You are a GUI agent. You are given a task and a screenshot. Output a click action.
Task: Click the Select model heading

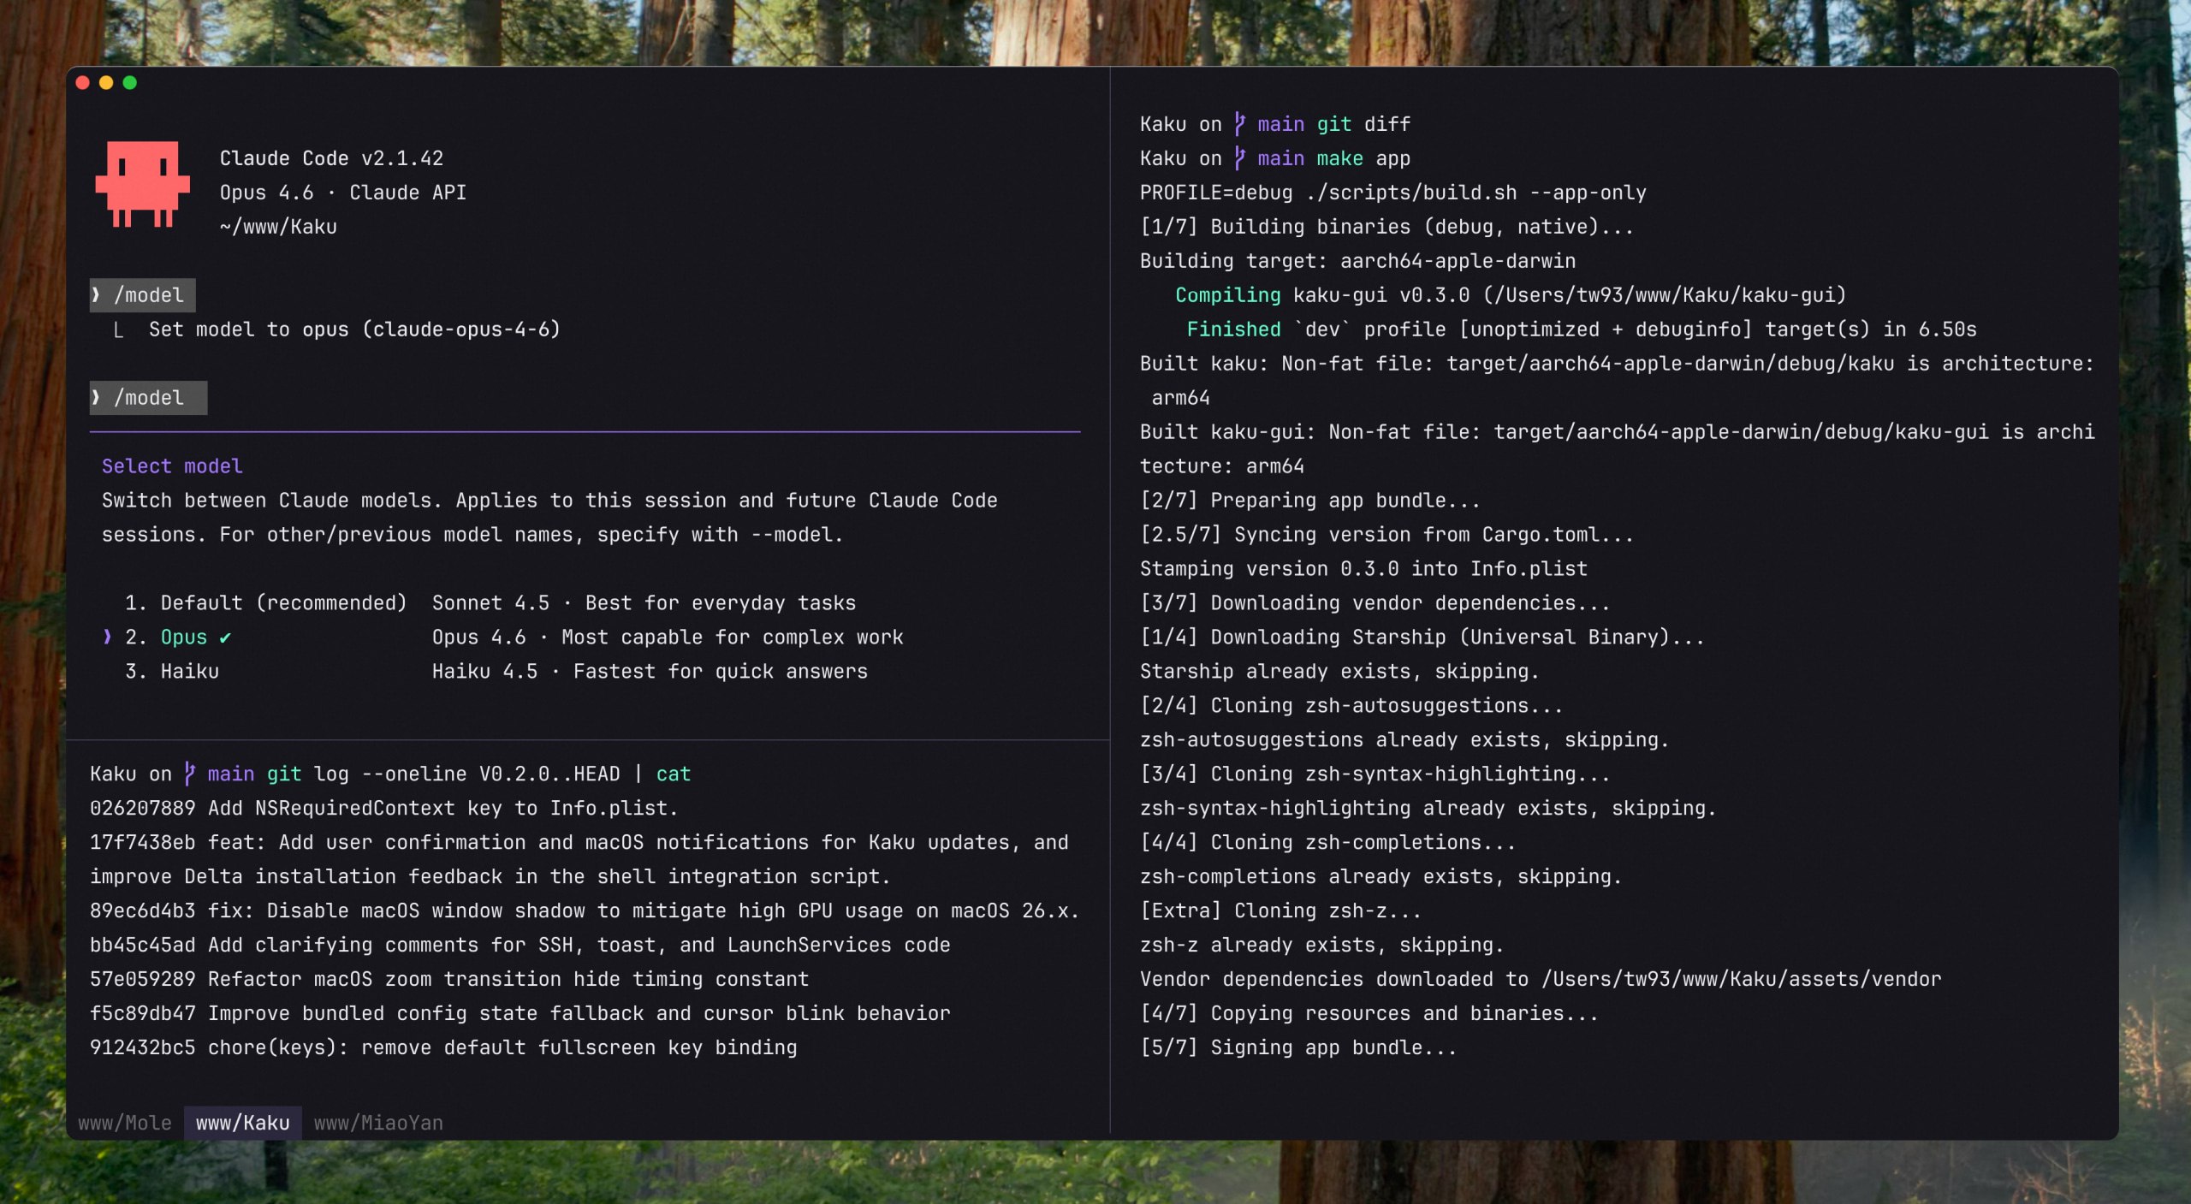[170, 466]
